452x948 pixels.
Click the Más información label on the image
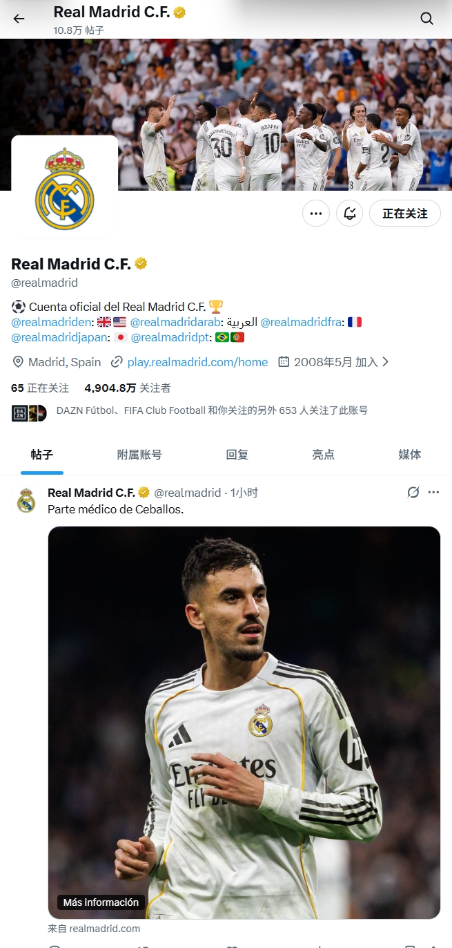101,902
